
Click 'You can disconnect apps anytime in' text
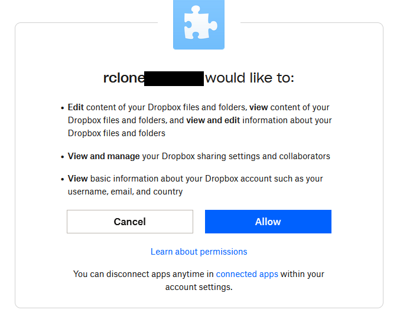click(144, 274)
